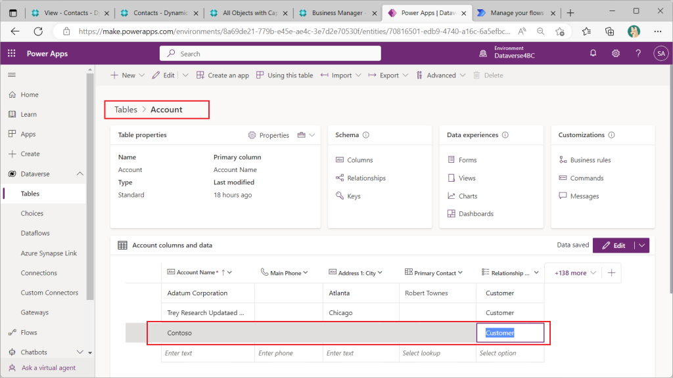Click the Power Apps search box
The width and height of the screenshot is (673, 378).
(270, 54)
